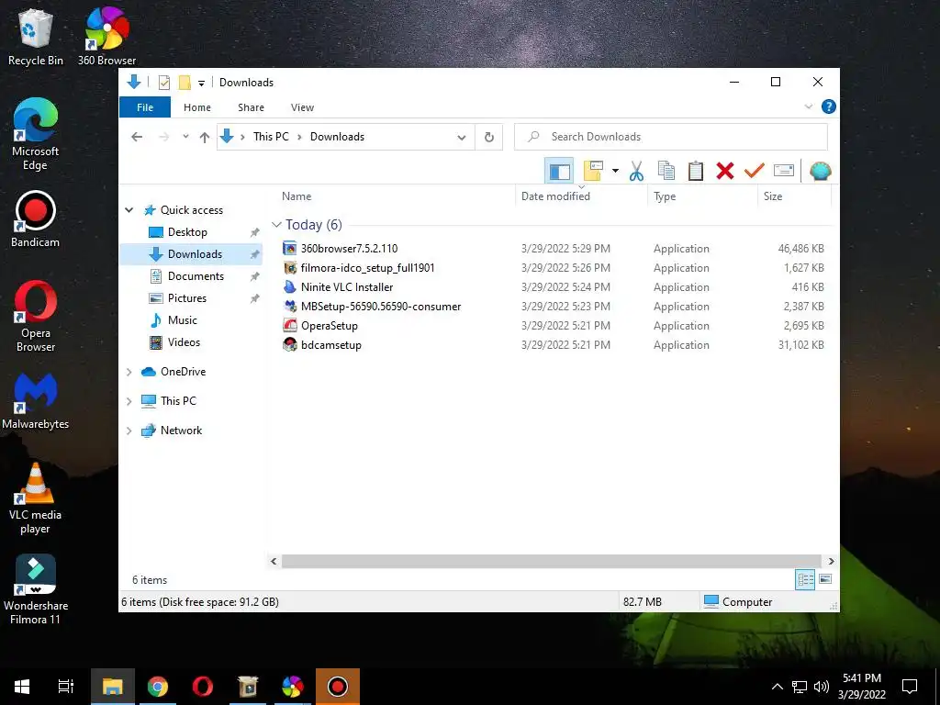The height and width of the screenshot is (705, 940).
Task: Open the address bar history dropdown
Action: point(462,138)
